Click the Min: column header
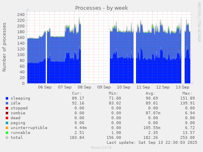Viewport: 203px width, 152px height. (x=114, y=93)
